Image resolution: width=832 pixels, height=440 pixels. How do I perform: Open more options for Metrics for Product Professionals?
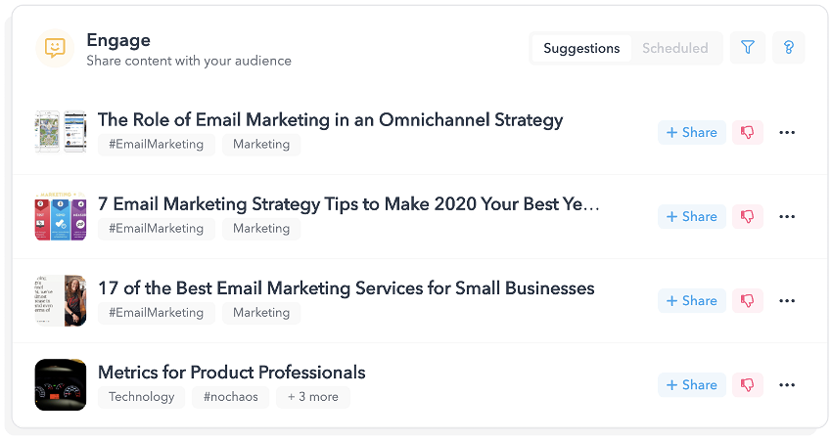pyautogui.click(x=787, y=385)
